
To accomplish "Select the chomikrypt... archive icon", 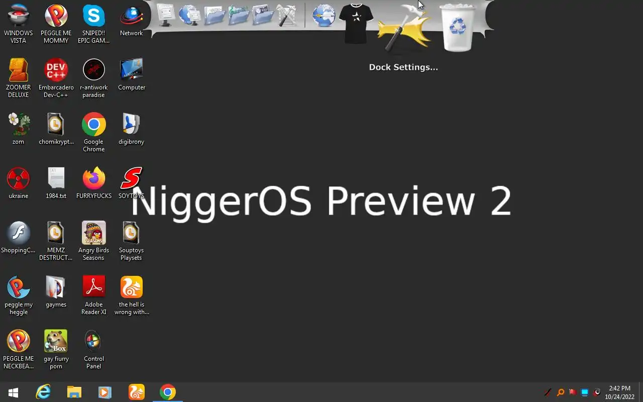I will pos(56,129).
